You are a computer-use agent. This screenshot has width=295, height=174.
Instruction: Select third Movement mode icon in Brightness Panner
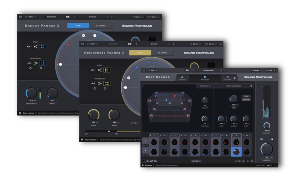106,83
